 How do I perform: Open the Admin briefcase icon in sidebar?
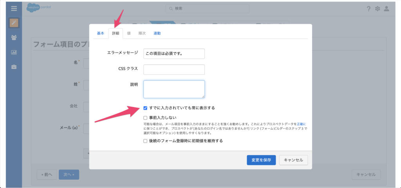pos(14,67)
